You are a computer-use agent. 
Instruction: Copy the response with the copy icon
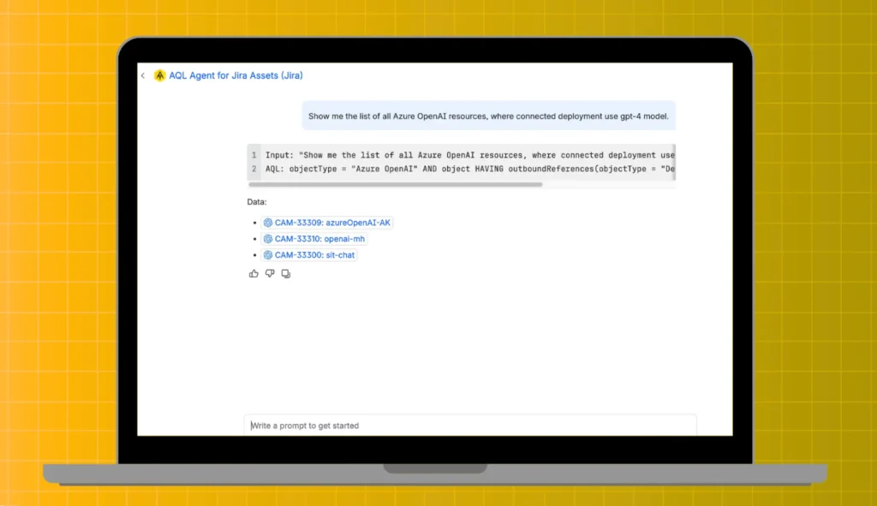[x=286, y=273]
